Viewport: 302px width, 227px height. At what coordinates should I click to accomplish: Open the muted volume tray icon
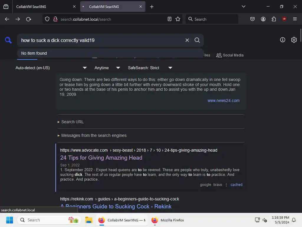265,220
